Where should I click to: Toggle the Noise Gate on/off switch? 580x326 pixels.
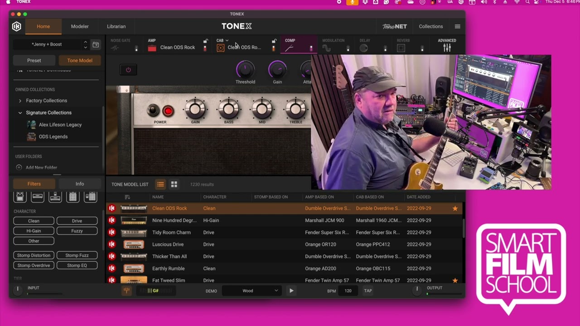tap(136, 48)
